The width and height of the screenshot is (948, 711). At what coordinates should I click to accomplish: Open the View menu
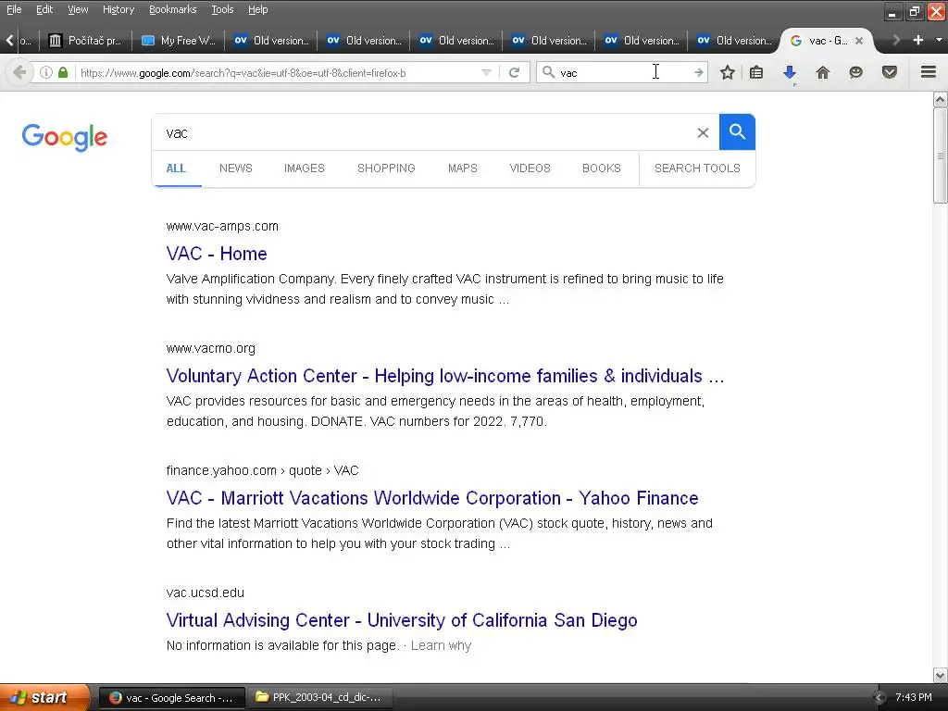pyautogui.click(x=78, y=9)
